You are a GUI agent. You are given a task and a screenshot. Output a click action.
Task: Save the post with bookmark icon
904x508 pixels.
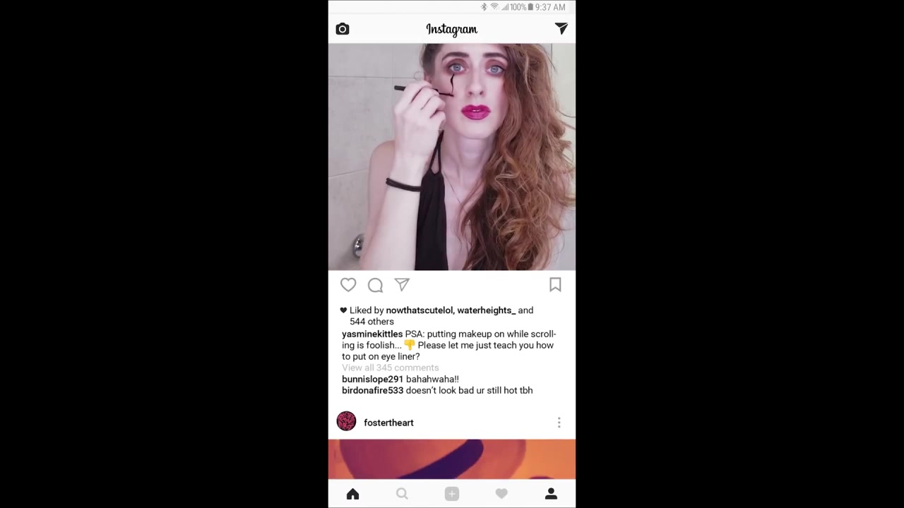point(555,284)
